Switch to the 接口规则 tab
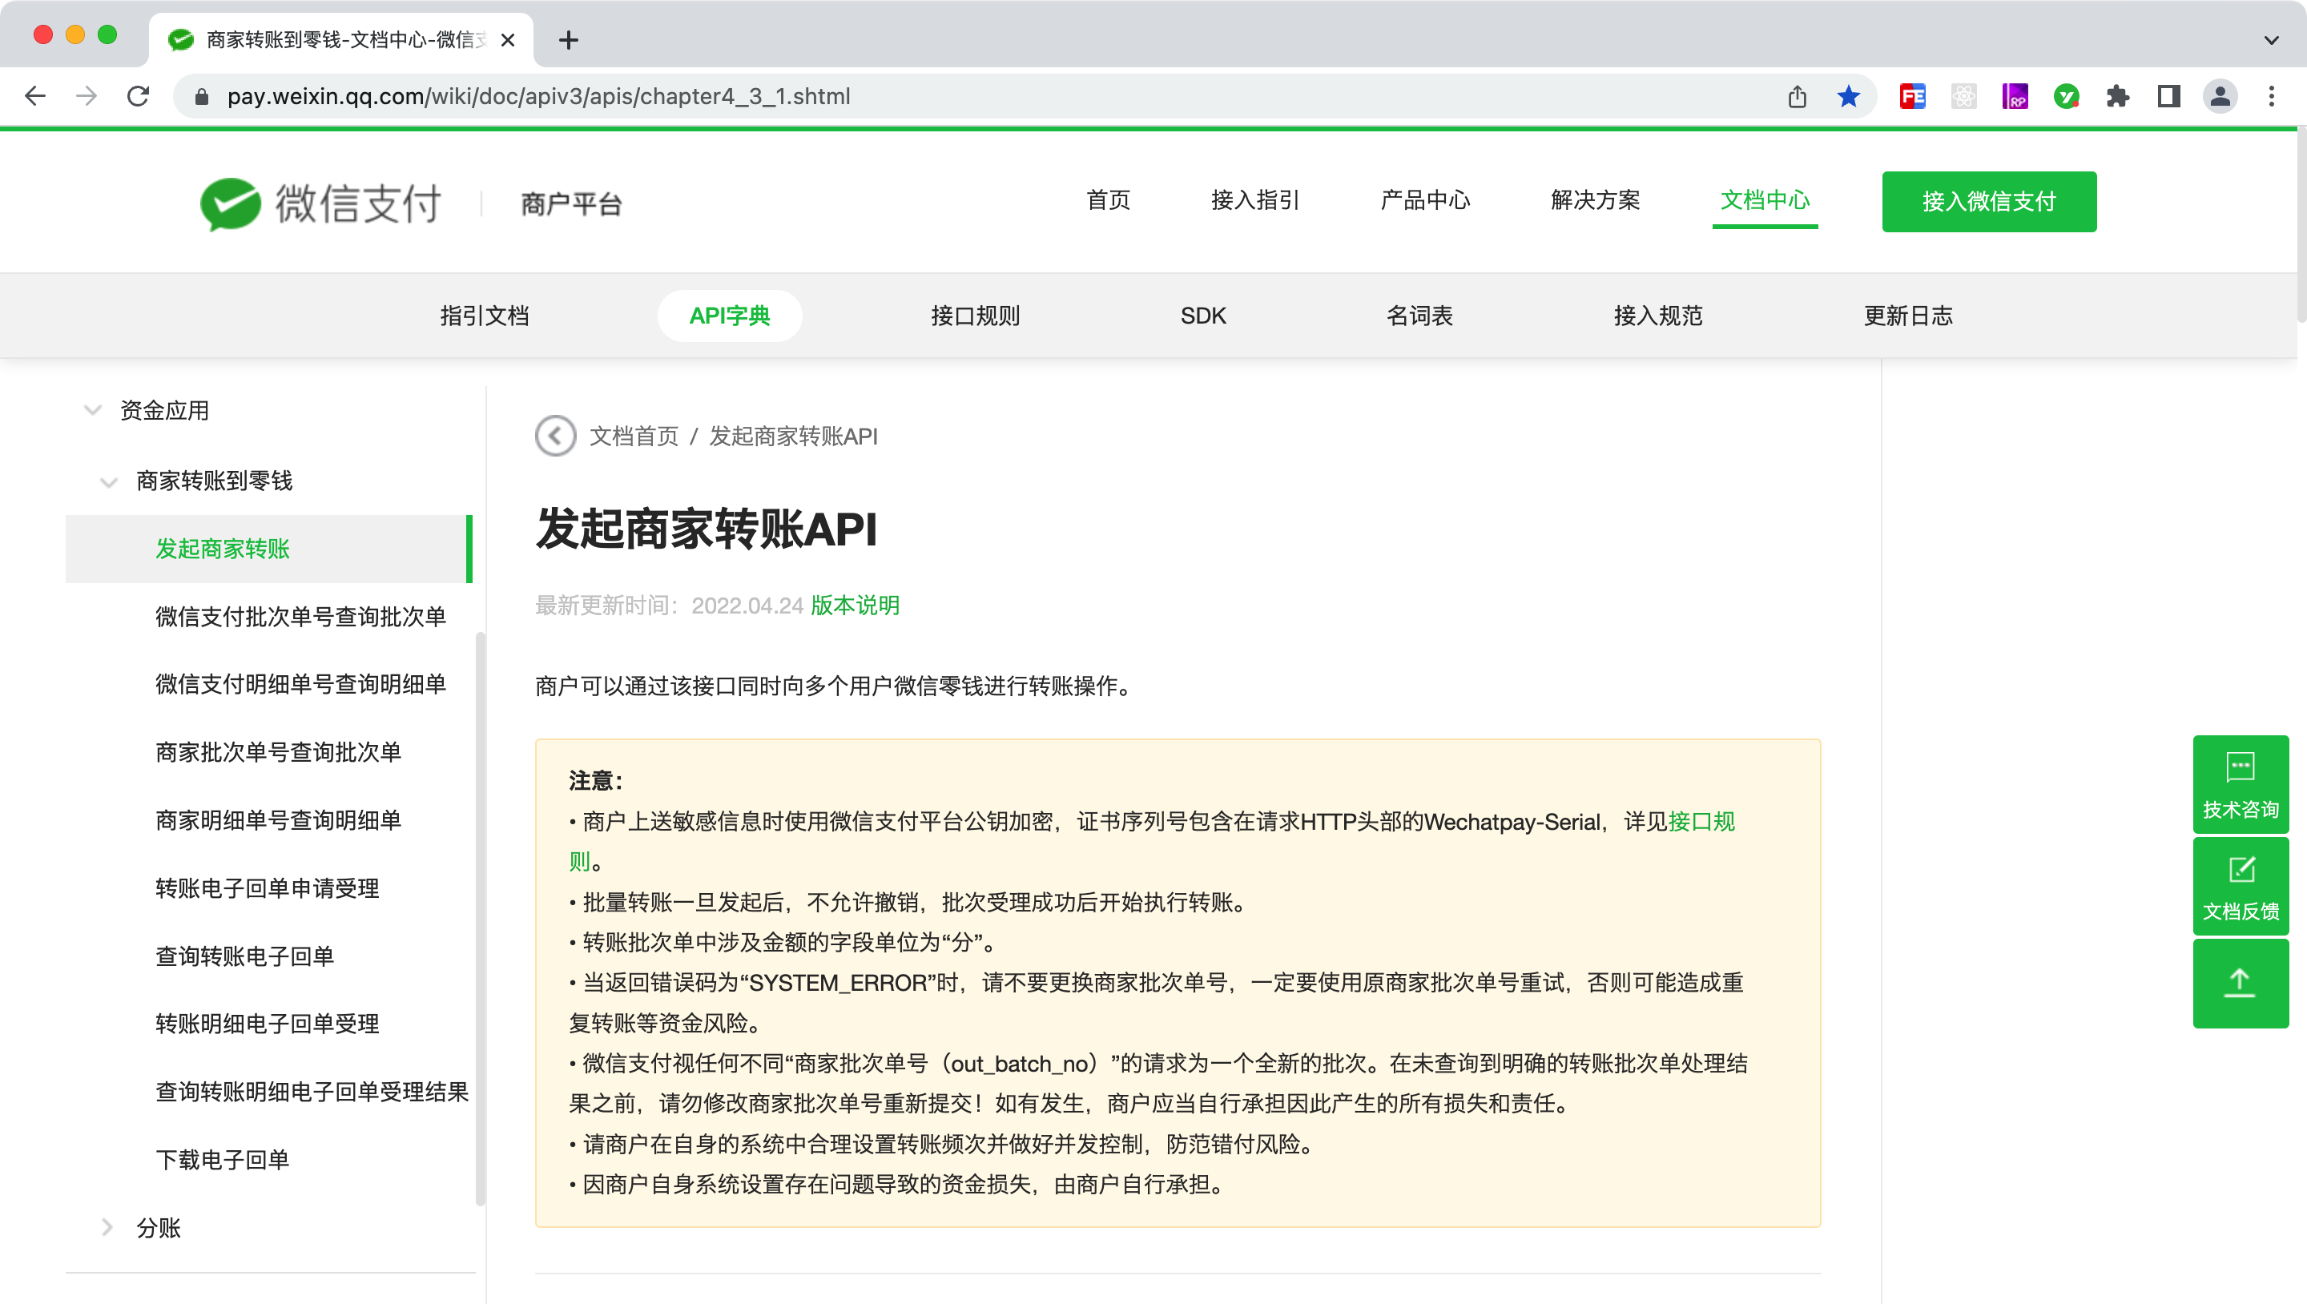This screenshot has height=1304, width=2307. (x=974, y=316)
